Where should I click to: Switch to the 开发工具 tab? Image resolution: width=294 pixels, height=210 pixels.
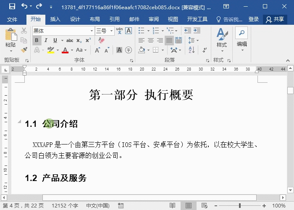click(x=197, y=19)
